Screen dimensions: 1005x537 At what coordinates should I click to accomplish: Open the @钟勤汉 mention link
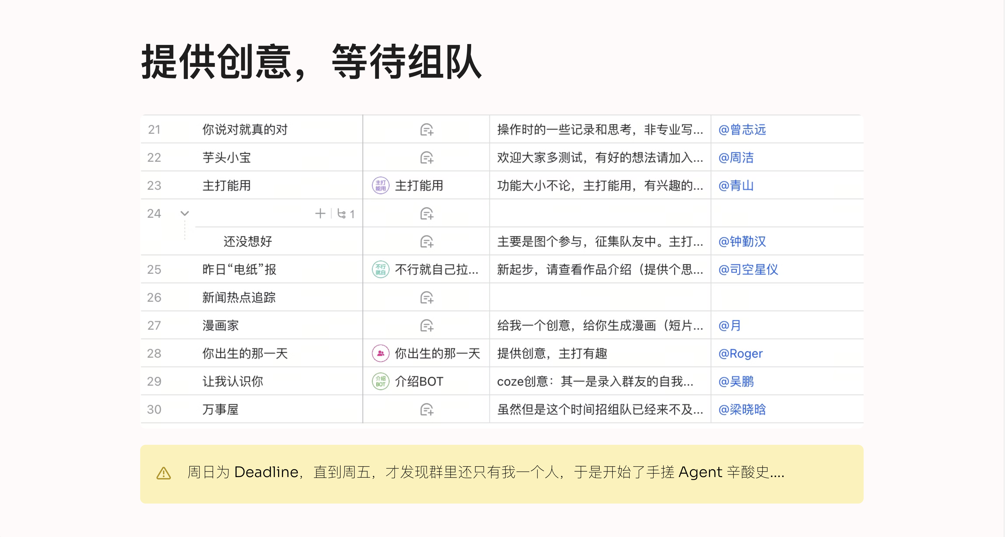click(x=742, y=241)
